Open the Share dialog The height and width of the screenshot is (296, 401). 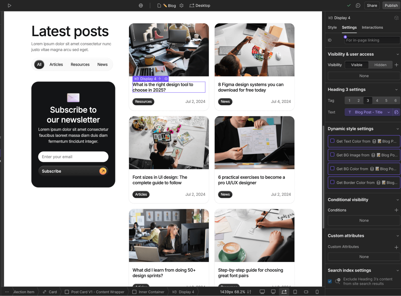coord(372,5)
